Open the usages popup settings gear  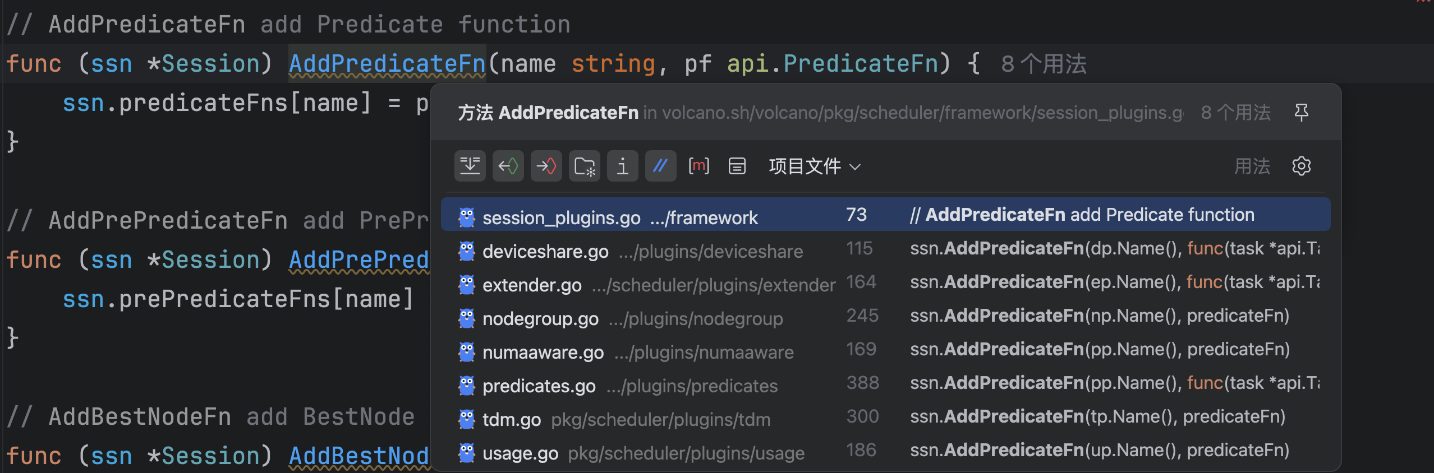(x=1301, y=166)
